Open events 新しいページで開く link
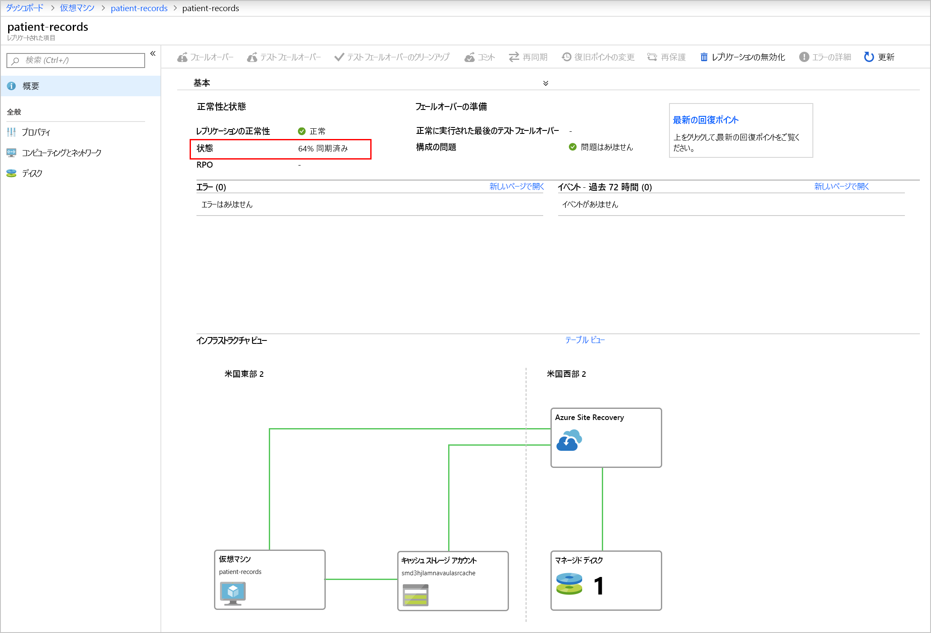 (x=842, y=186)
